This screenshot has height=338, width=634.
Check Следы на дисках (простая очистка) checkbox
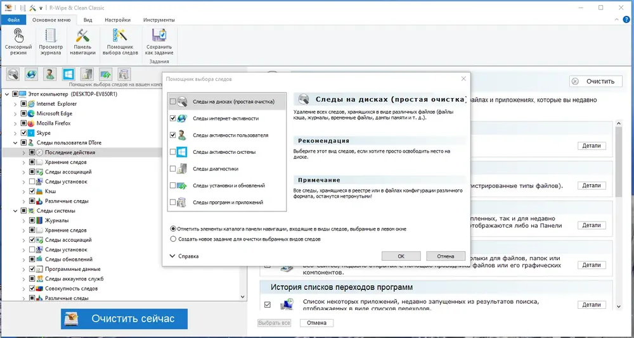pyautogui.click(x=173, y=102)
